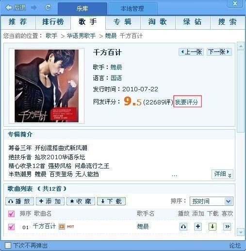The image size is (246, 251).
Task: Click the 我要评分 rating link
Action: pos(187,102)
